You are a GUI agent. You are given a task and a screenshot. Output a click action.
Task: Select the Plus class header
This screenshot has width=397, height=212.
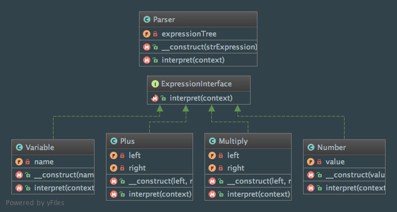(x=149, y=141)
